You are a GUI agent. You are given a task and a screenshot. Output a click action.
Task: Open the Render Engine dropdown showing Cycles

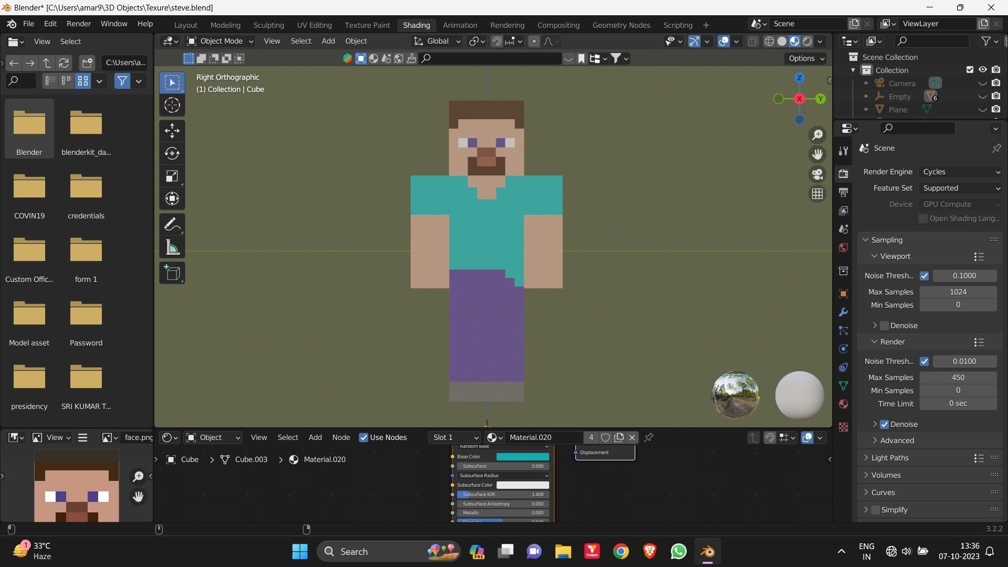960,172
